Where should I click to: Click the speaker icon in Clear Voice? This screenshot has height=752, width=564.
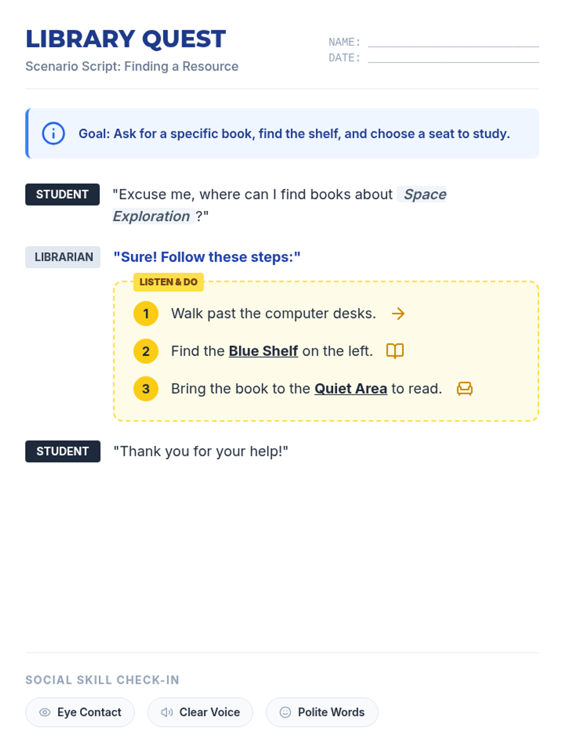pos(167,712)
